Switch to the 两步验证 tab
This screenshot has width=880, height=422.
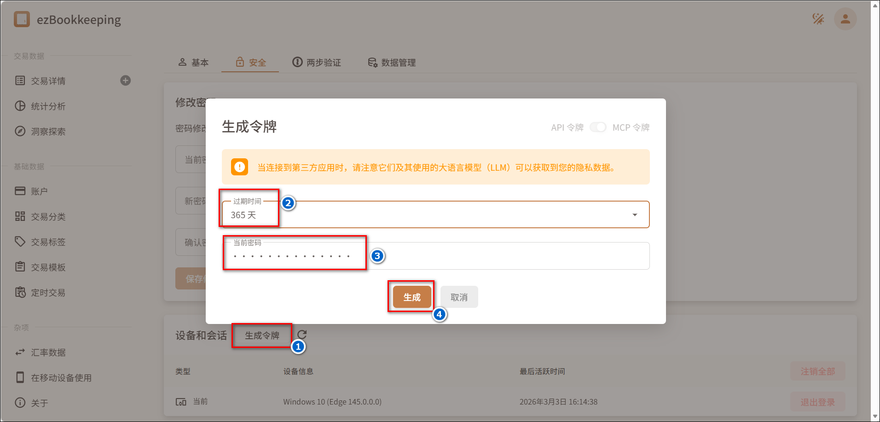tap(317, 63)
